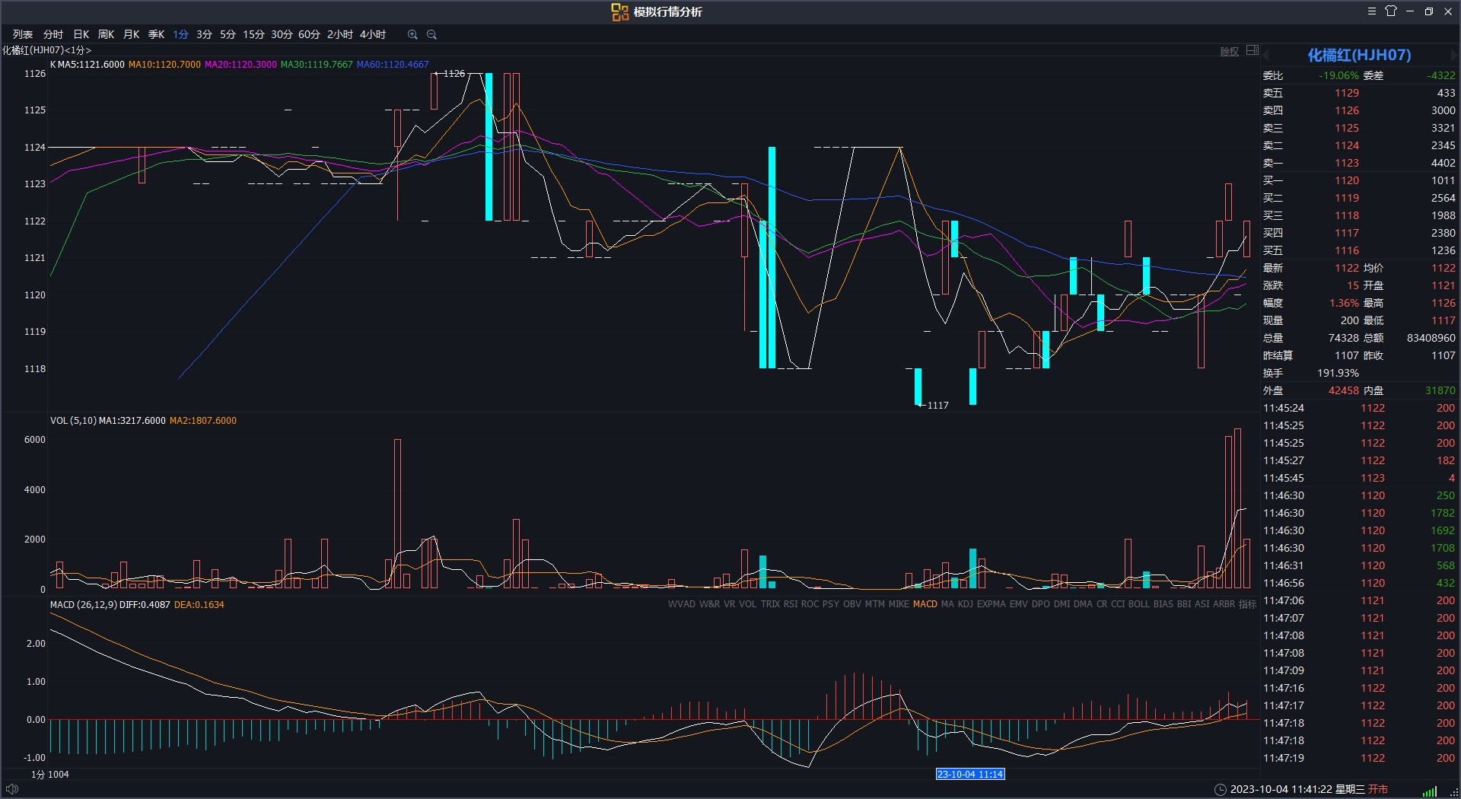
Task: Switch to 月K monthly chart
Action: [131, 34]
